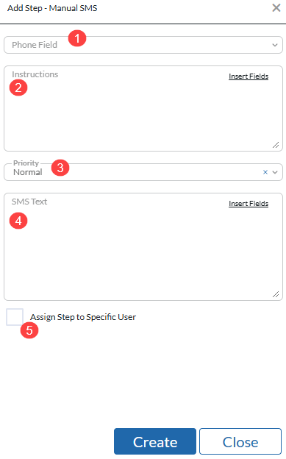Clear the Priority value with the small x
The image size is (286, 459).
pyautogui.click(x=265, y=172)
